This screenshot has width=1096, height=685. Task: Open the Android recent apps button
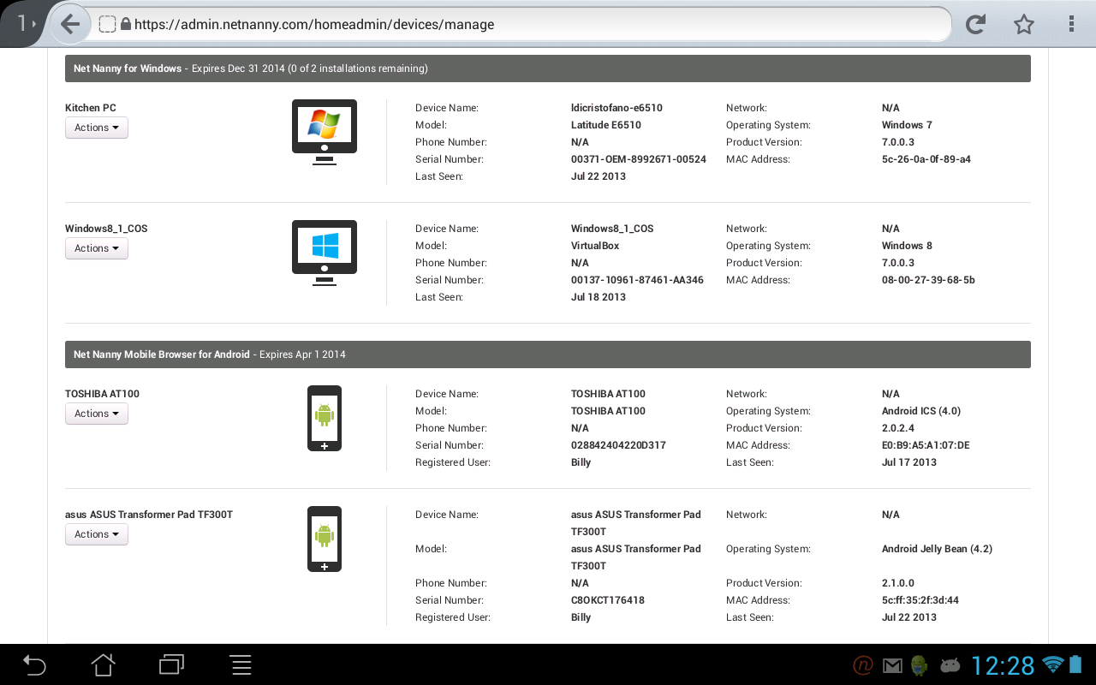click(x=172, y=664)
